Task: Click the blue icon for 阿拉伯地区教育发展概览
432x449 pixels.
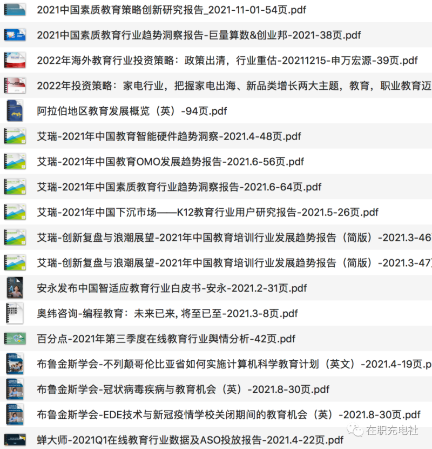Action: [15, 110]
